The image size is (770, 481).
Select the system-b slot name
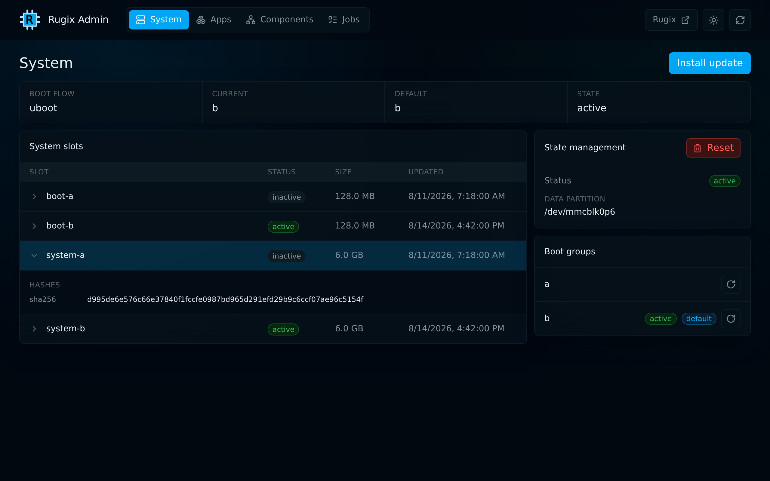point(66,329)
